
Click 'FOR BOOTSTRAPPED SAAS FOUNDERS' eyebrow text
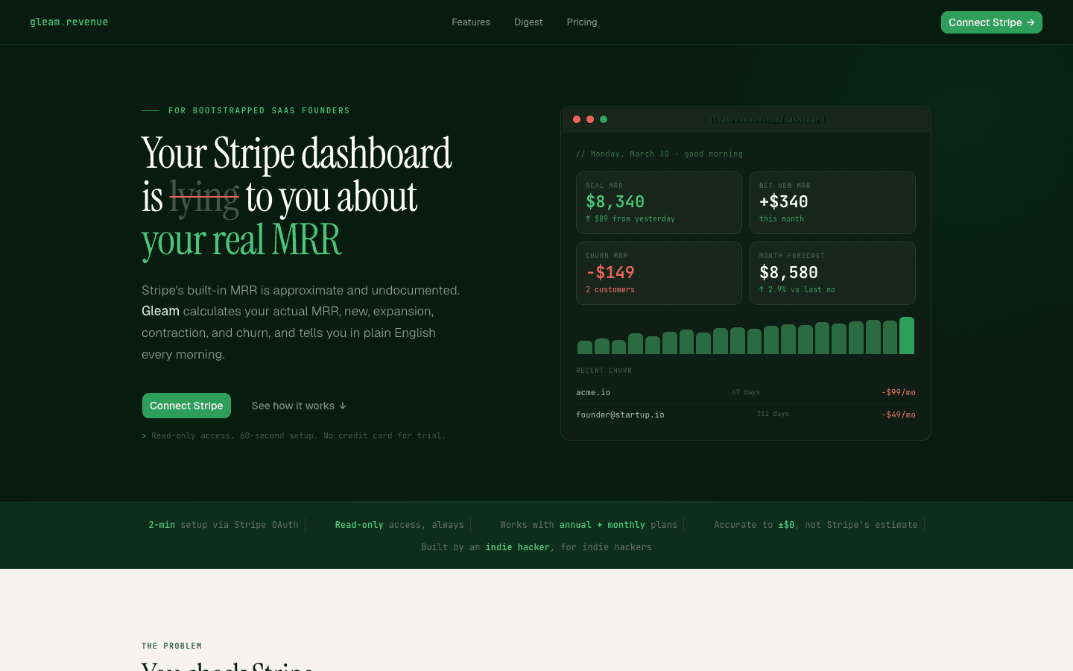click(x=259, y=110)
